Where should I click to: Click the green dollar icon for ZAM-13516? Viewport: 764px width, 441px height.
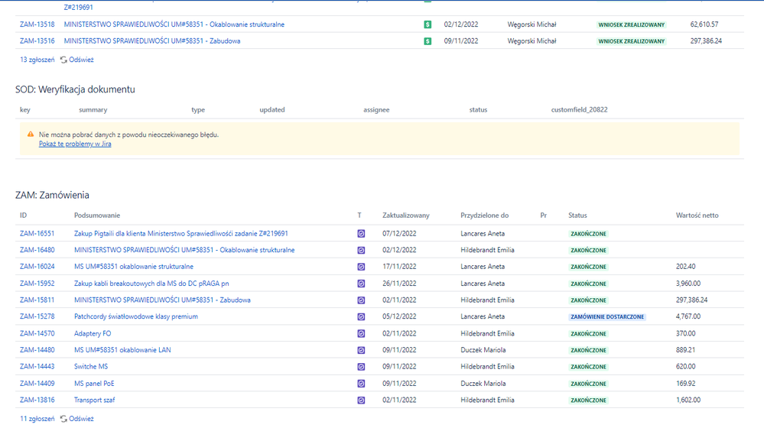428,41
